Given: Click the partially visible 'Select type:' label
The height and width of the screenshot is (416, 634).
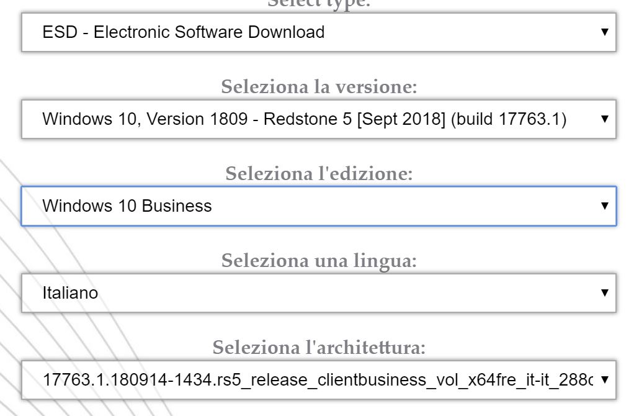Looking at the screenshot, I should click(x=319, y=3).
